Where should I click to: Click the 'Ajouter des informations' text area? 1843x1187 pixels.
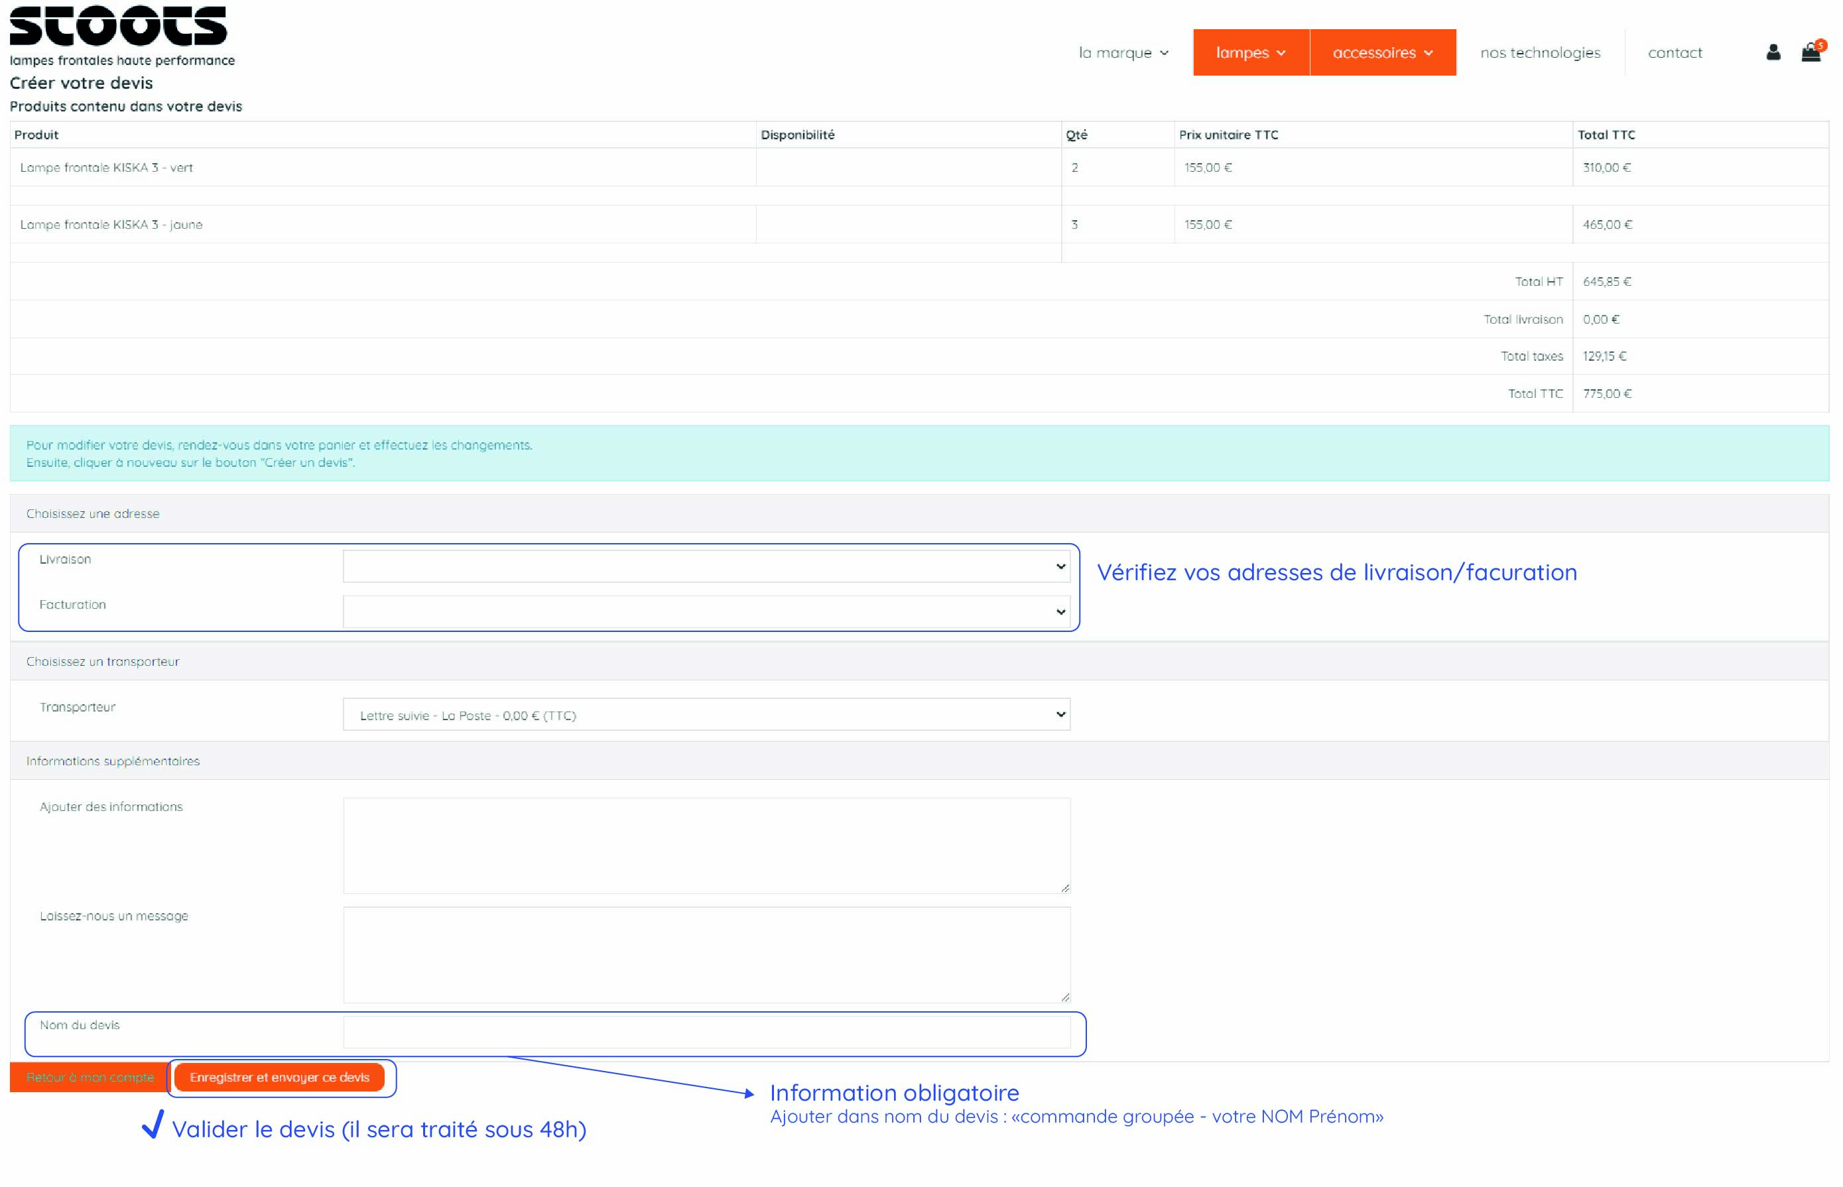(x=706, y=845)
